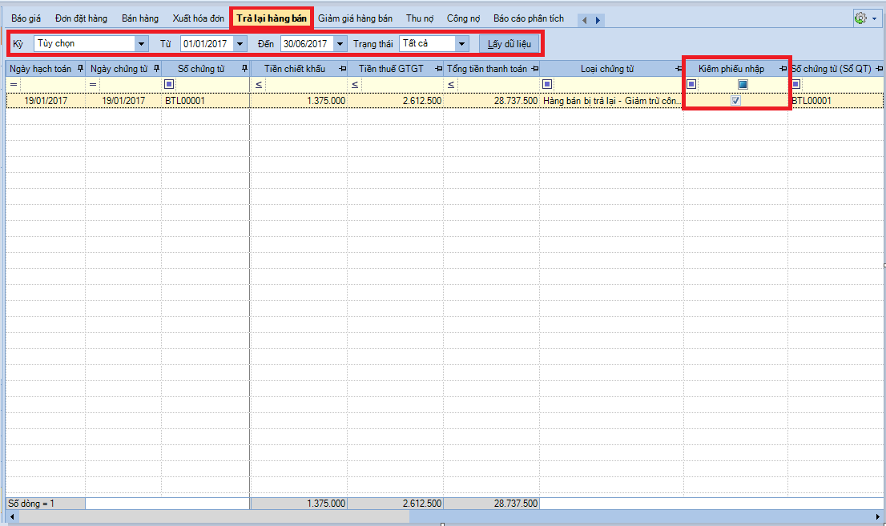Viewport: 886px width, 526px height.
Task: Expand the arrow beside the gear icon
Action: pyautogui.click(x=874, y=18)
